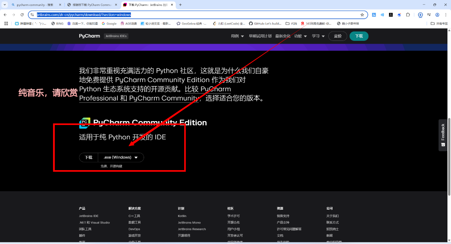Open the 比较 PyCharm Professional 和 Community link
451x244 pixels.
click(x=154, y=93)
